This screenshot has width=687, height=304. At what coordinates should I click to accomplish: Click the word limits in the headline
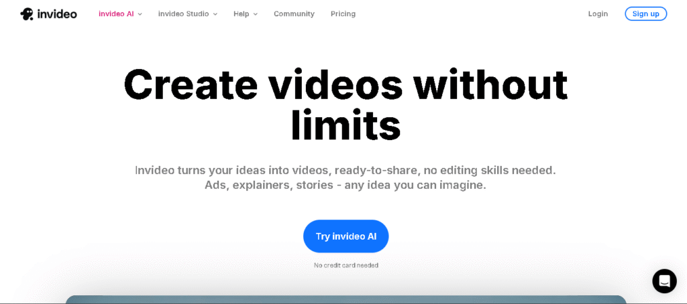[x=346, y=126]
